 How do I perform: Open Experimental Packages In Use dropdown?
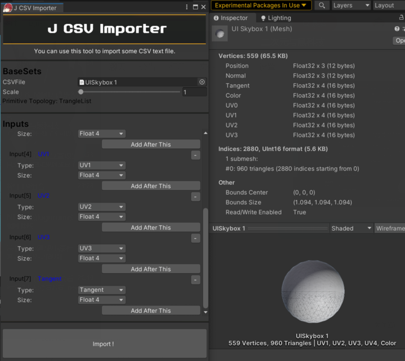pyautogui.click(x=261, y=5)
